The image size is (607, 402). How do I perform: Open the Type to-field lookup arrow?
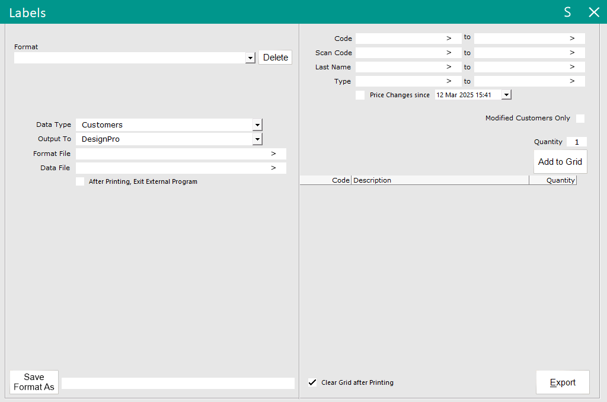(x=572, y=81)
